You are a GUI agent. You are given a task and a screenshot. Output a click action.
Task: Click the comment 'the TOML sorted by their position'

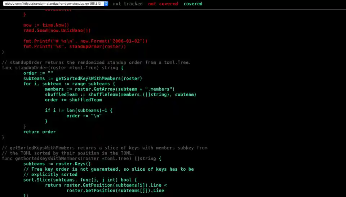pos(68,153)
